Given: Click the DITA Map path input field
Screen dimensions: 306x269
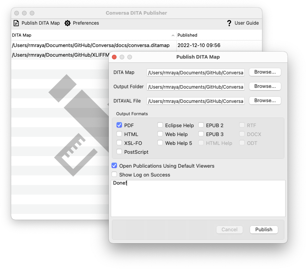Looking at the screenshot, I should click(196, 73).
